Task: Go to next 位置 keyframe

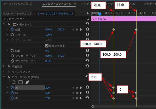Action: coord(81,29)
